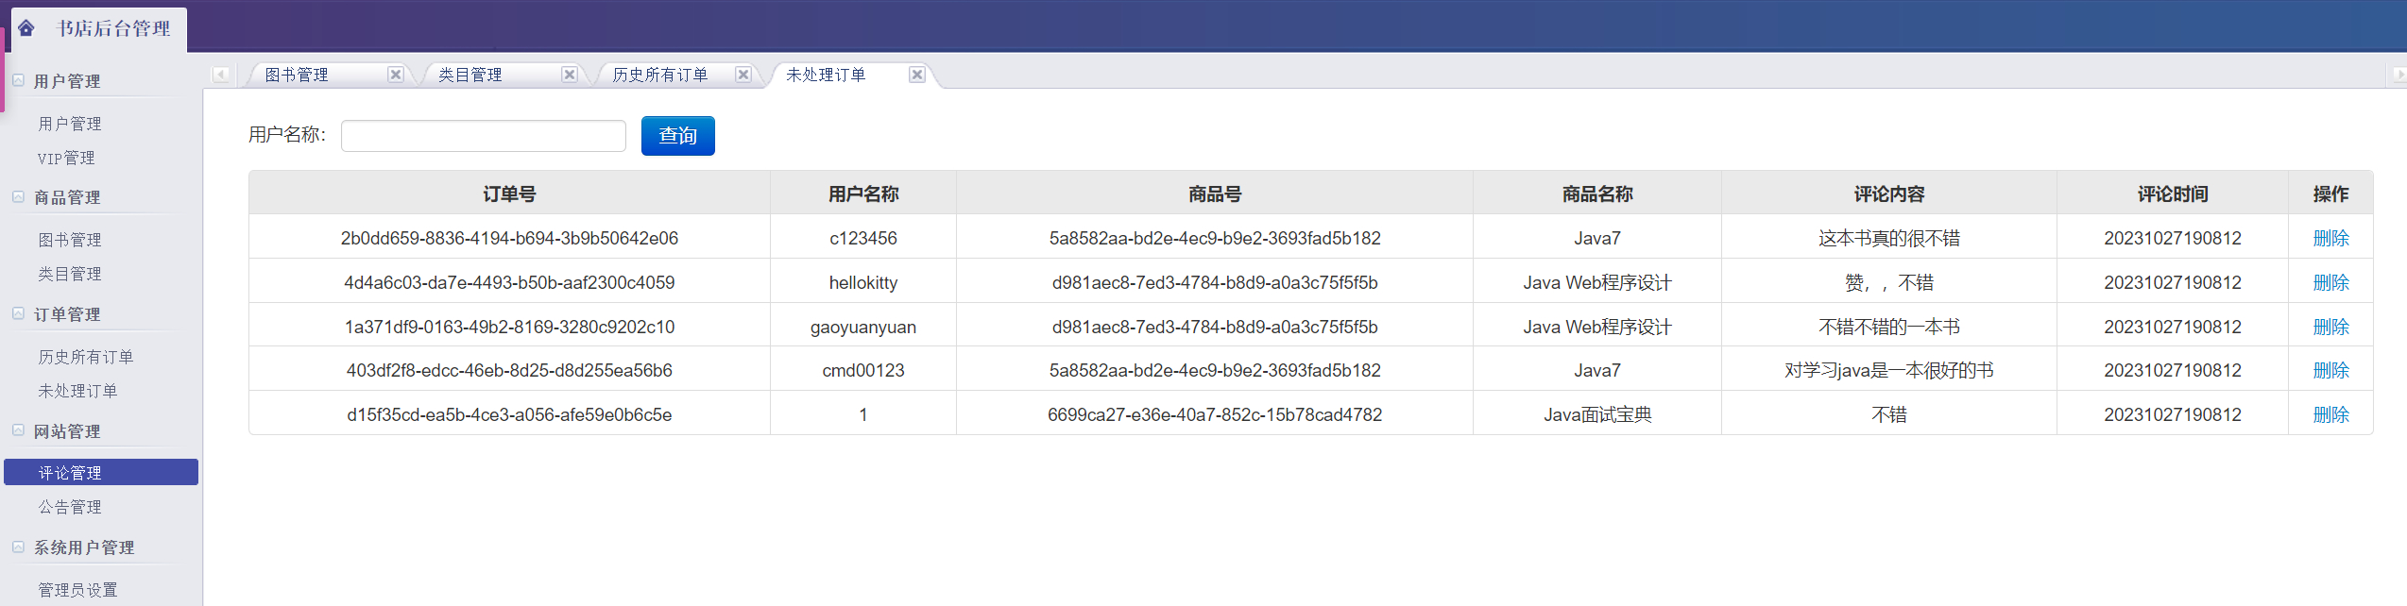This screenshot has width=2407, height=606.
Task: Delete the comment on Java面试宝典
Action: (2330, 414)
